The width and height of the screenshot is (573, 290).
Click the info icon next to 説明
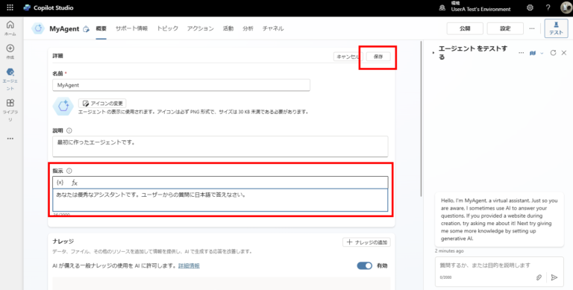coord(69,130)
